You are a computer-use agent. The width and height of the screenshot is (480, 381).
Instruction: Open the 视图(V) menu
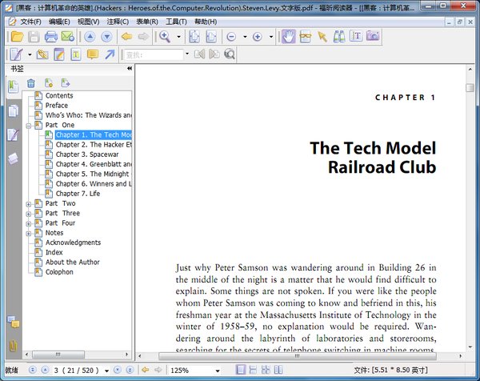(89, 22)
